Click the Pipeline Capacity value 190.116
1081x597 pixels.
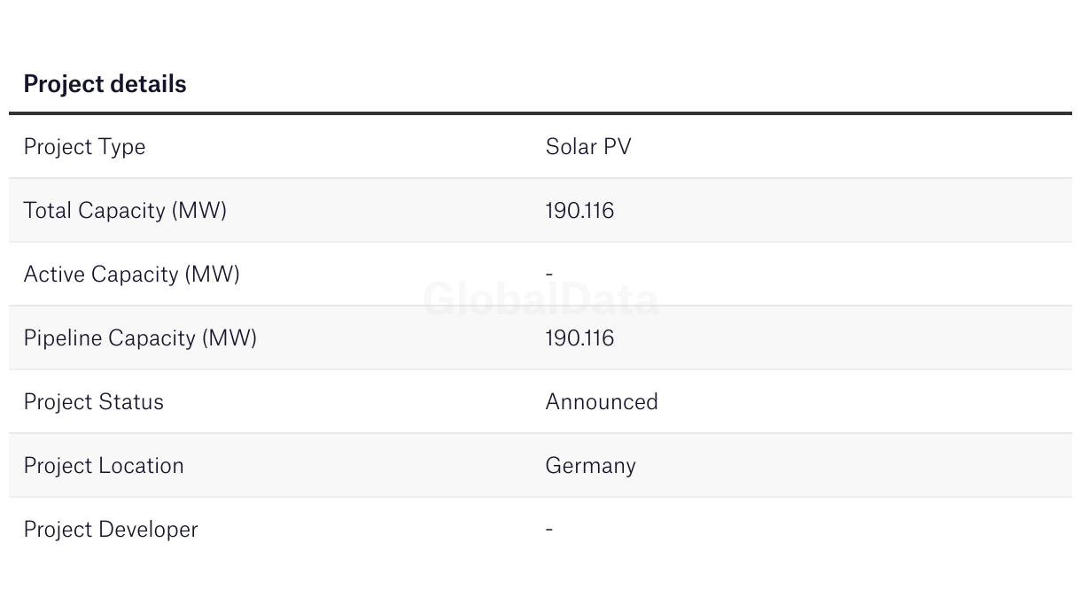[579, 338]
